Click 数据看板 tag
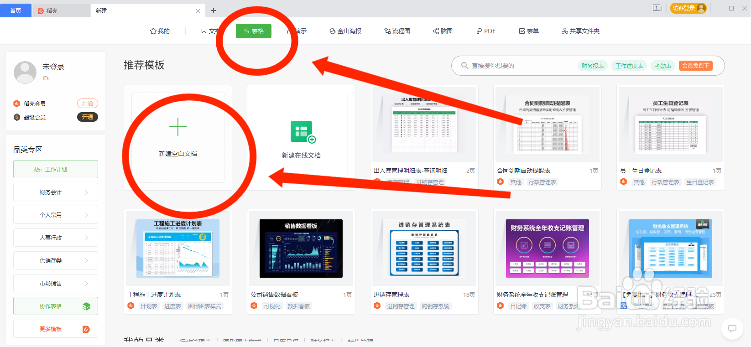The height and width of the screenshot is (347, 751). [x=299, y=306]
